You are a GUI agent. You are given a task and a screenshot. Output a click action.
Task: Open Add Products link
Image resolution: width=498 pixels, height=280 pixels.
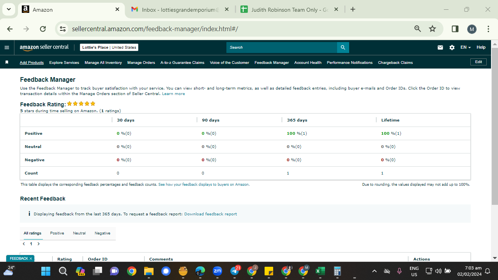[32, 63]
